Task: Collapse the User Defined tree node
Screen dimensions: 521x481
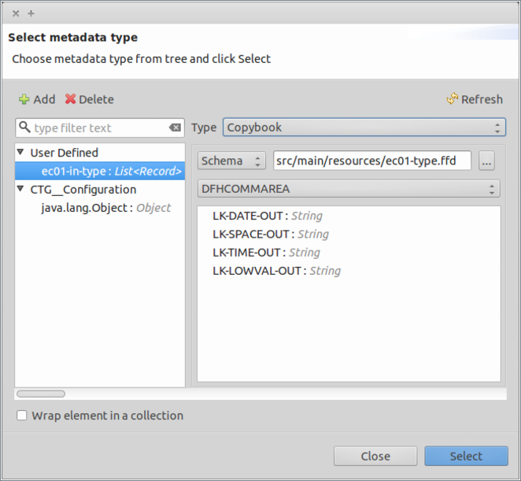Action: click(x=22, y=153)
